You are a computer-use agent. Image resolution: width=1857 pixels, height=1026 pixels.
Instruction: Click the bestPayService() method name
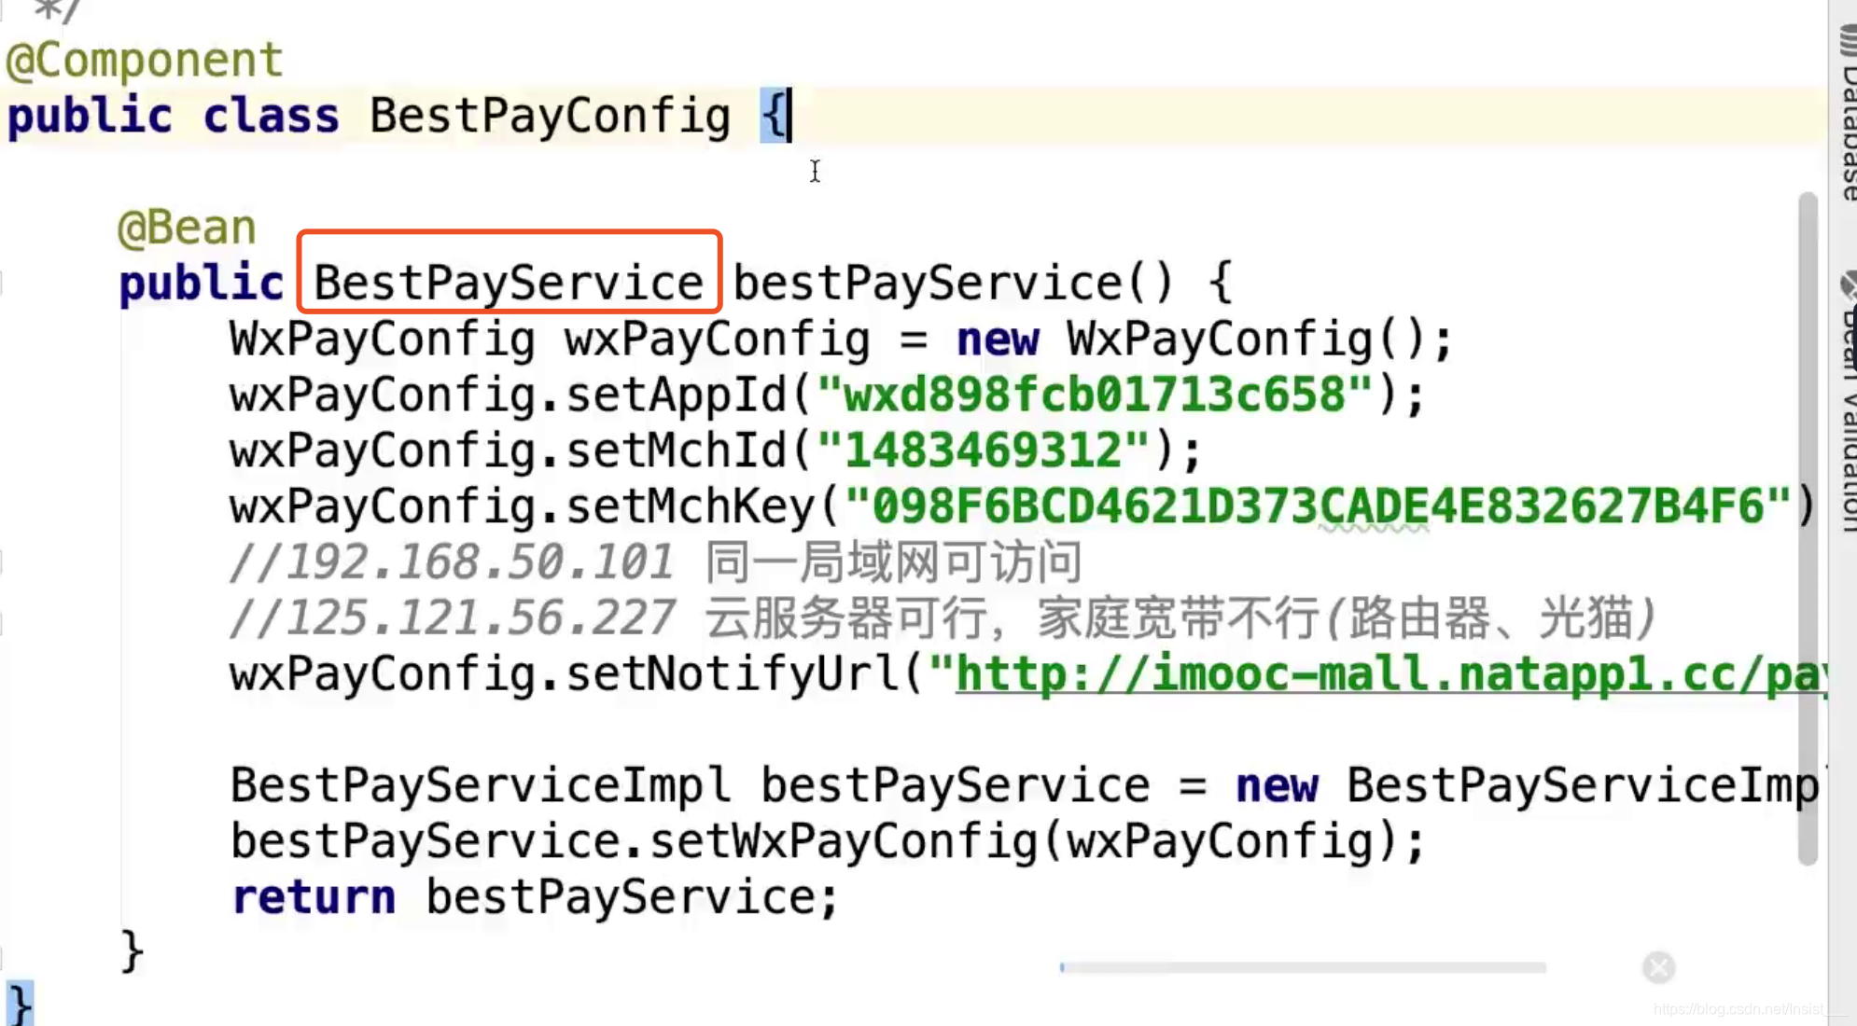[x=953, y=283]
